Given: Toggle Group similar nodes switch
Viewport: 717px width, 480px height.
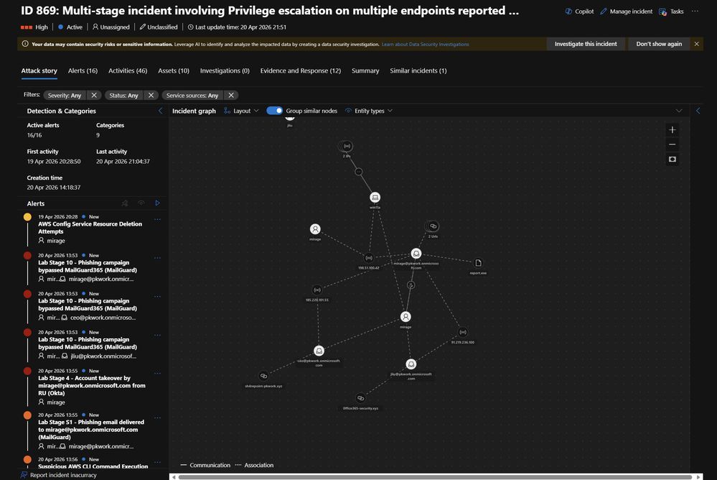Looking at the screenshot, I should pyautogui.click(x=274, y=111).
